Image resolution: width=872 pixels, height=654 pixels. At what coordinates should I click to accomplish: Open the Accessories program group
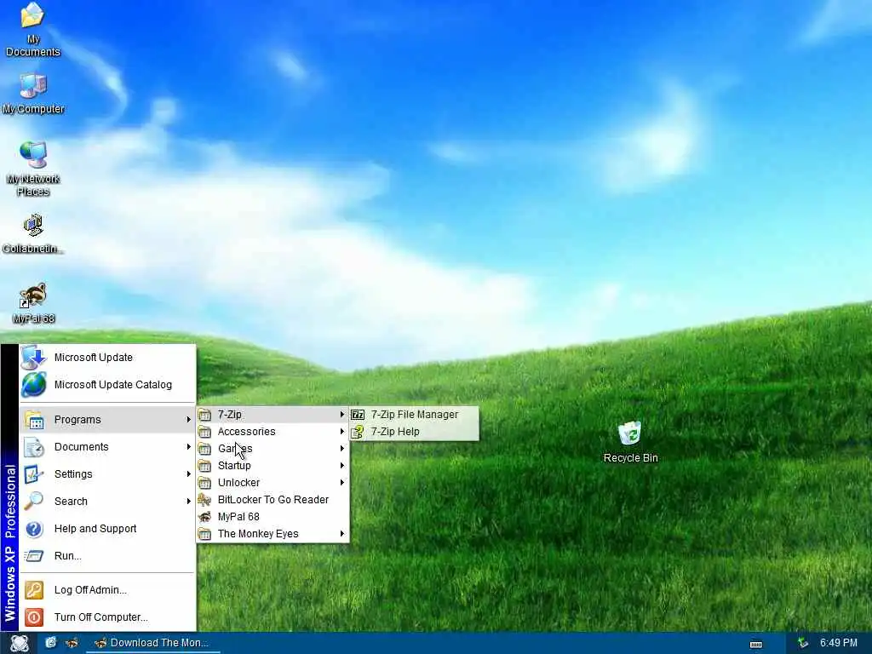point(272,432)
